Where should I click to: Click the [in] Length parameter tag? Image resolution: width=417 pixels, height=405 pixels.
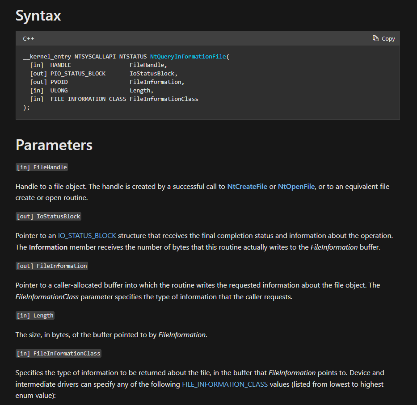[35, 315]
